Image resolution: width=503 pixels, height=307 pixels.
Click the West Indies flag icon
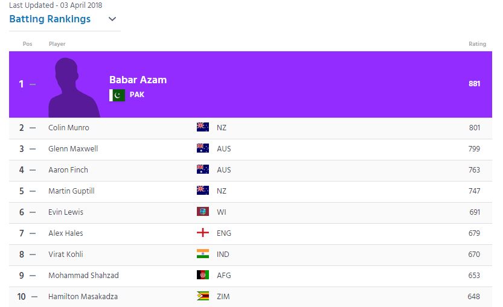(x=203, y=212)
